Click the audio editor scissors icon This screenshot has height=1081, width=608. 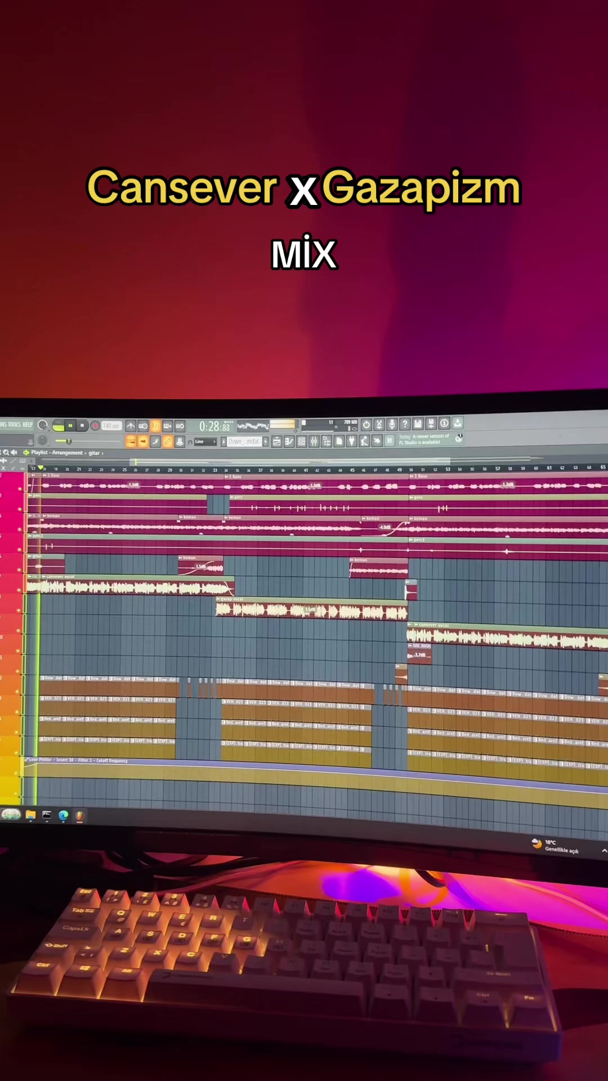click(x=379, y=425)
